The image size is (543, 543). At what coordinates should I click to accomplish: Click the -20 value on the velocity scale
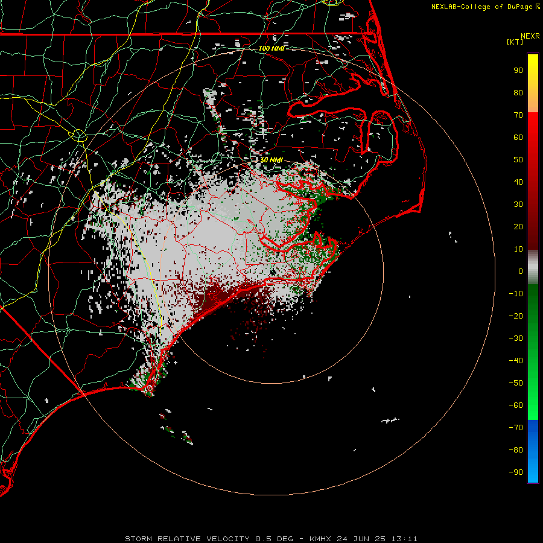tap(516, 316)
